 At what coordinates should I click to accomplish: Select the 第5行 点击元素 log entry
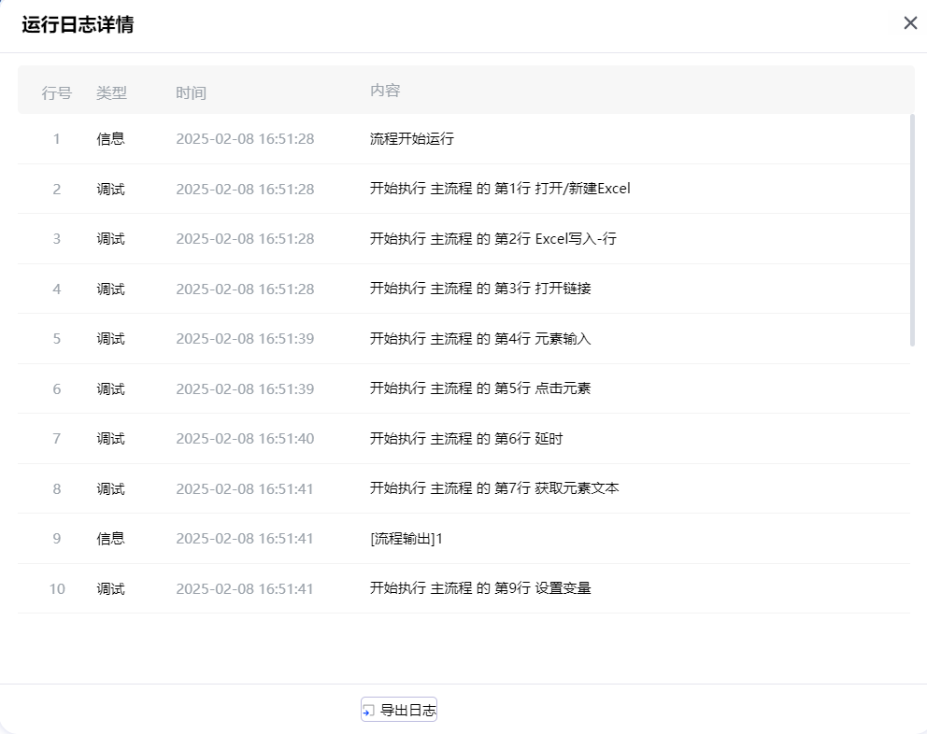480,388
